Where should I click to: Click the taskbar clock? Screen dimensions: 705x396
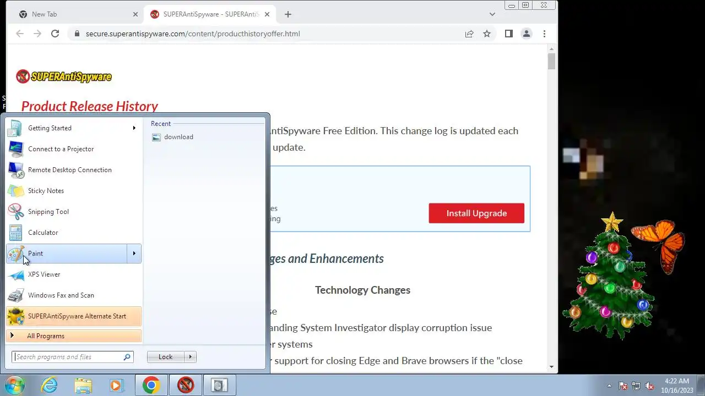pos(677,386)
